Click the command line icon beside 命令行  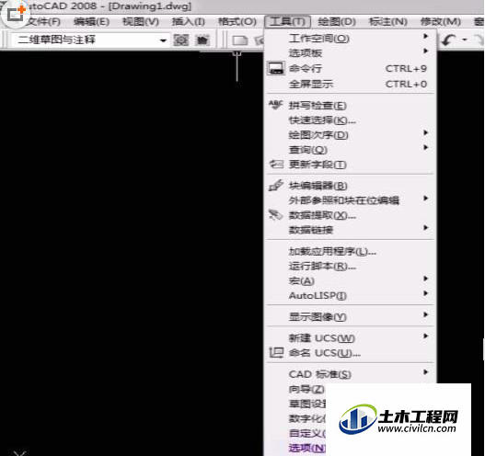coord(275,68)
